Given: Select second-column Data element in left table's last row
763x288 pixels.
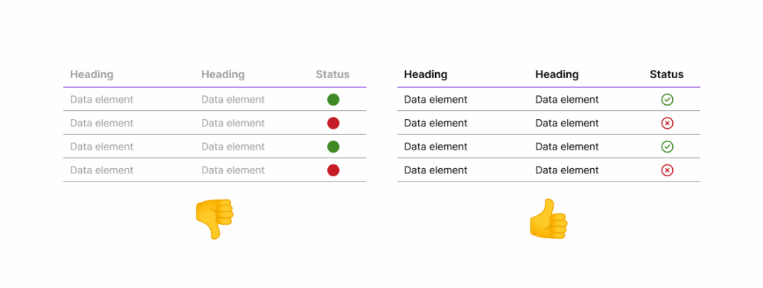Looking at the screenshot, I should point(233,170).
